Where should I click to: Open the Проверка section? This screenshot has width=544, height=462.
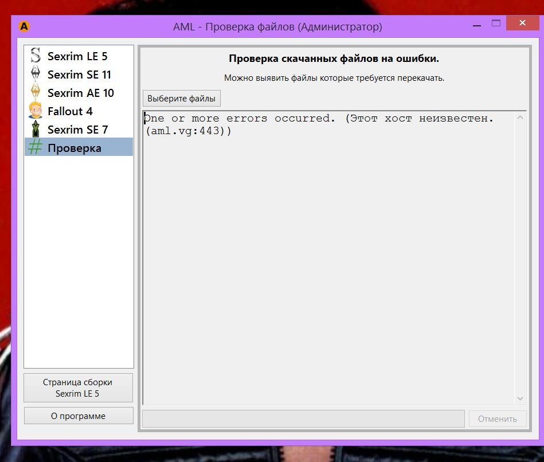tap(75, 148)
